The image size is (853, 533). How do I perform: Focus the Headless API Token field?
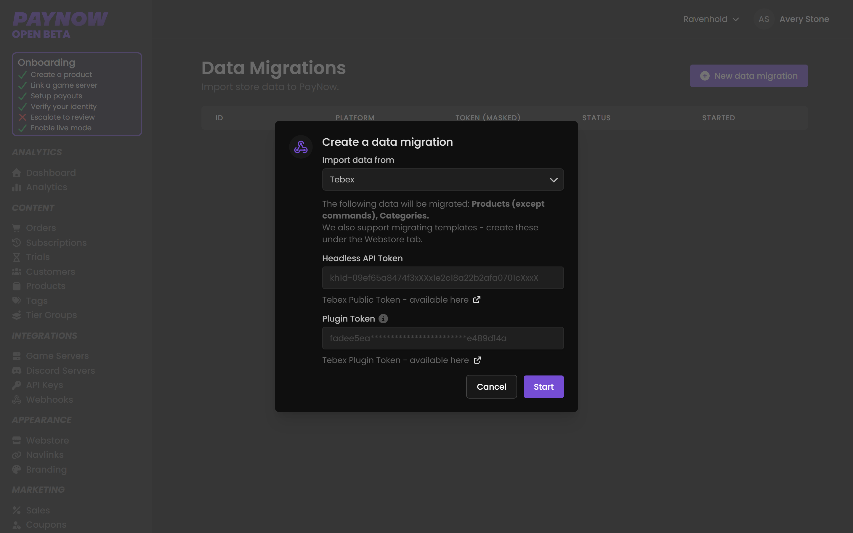tap(443, 278)
